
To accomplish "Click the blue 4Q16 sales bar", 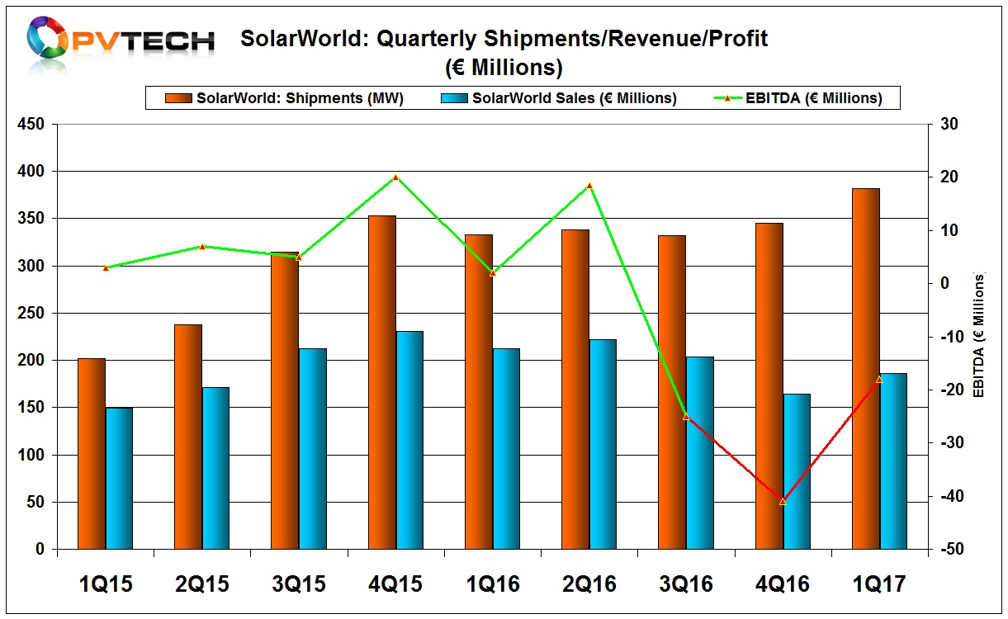I will [796, 472].
